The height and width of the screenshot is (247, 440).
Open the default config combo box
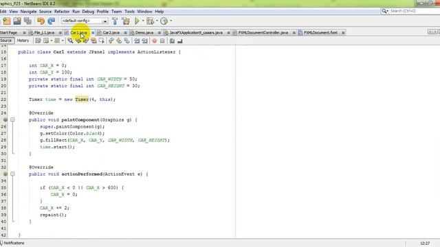(x=85, y=21)
